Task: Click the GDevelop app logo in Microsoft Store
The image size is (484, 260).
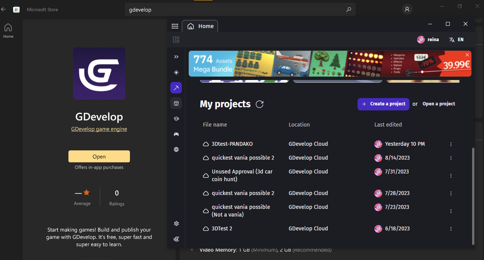Action: coord(99,73)
